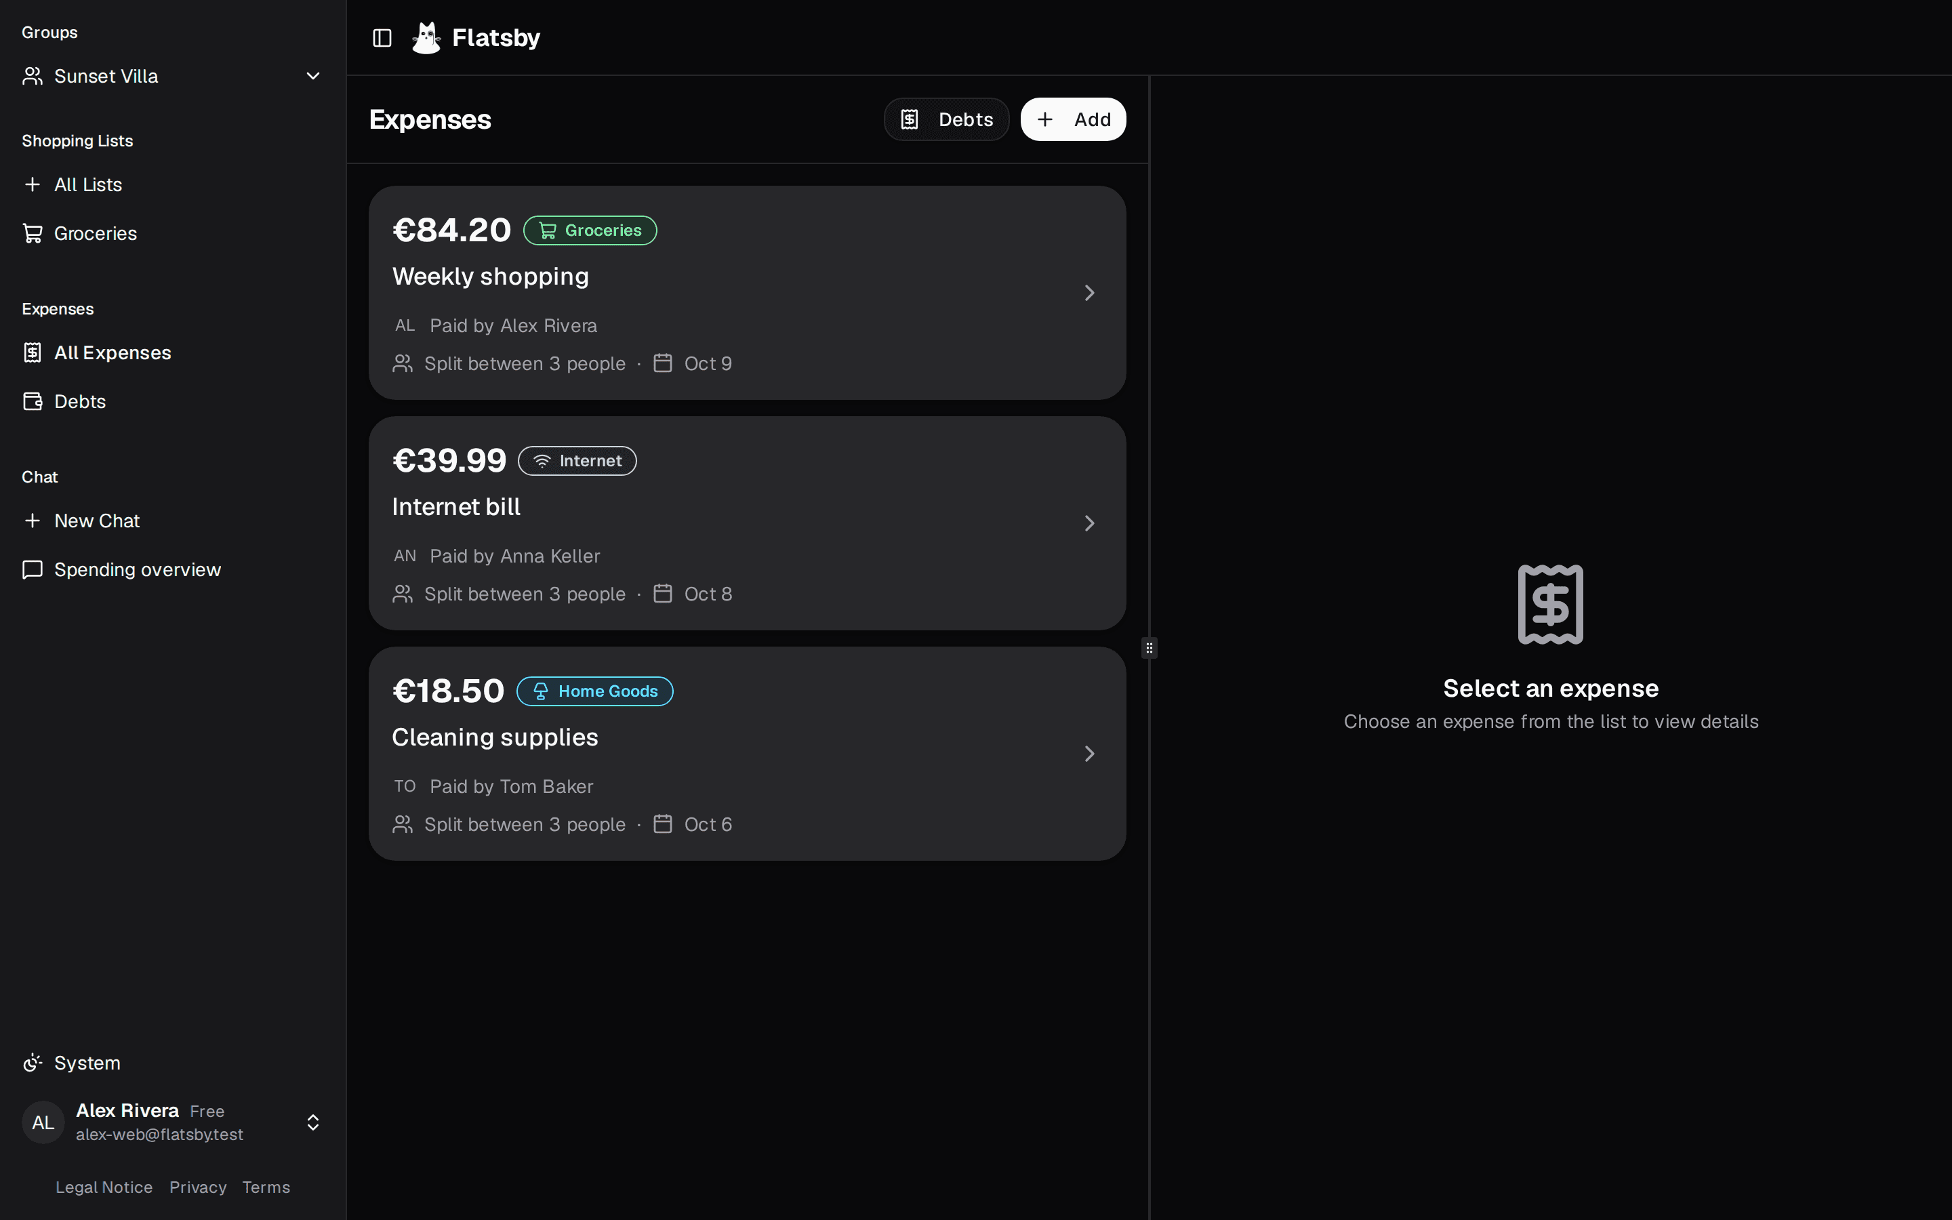The width and height of the screenshot is (1952, 1220).
Task: Click the €18.50 amount
Action: coord(449,691)
